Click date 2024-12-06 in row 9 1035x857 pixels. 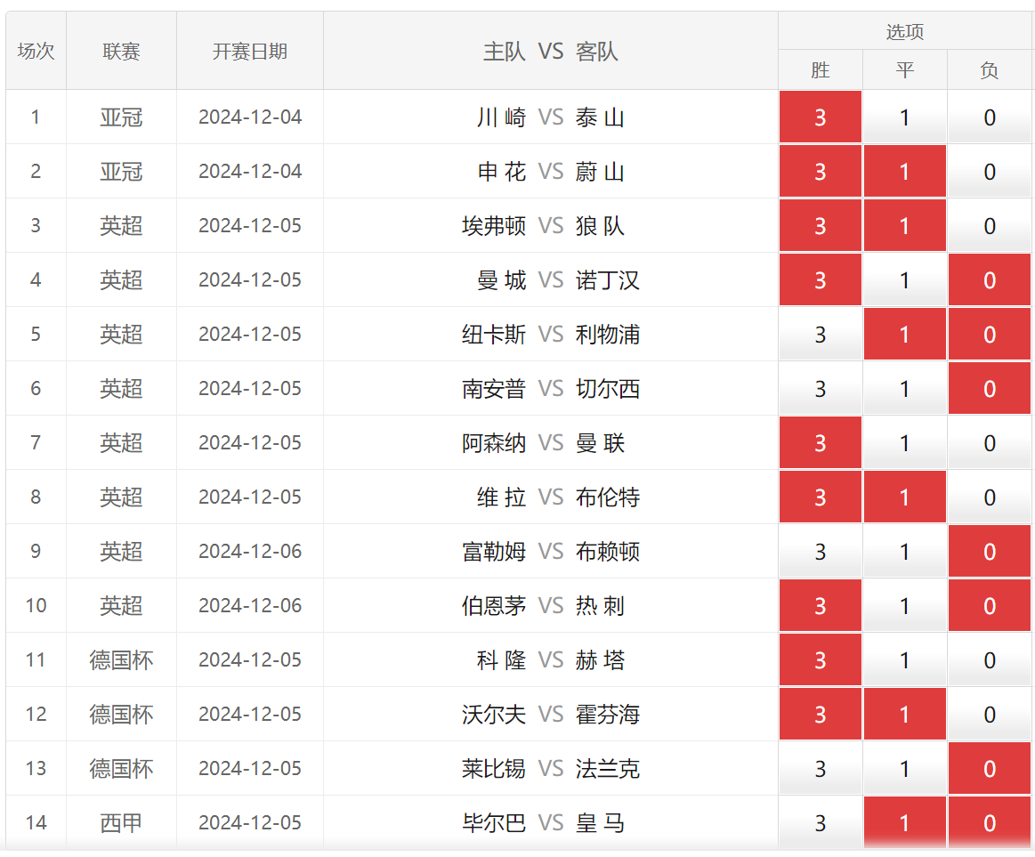249,551
